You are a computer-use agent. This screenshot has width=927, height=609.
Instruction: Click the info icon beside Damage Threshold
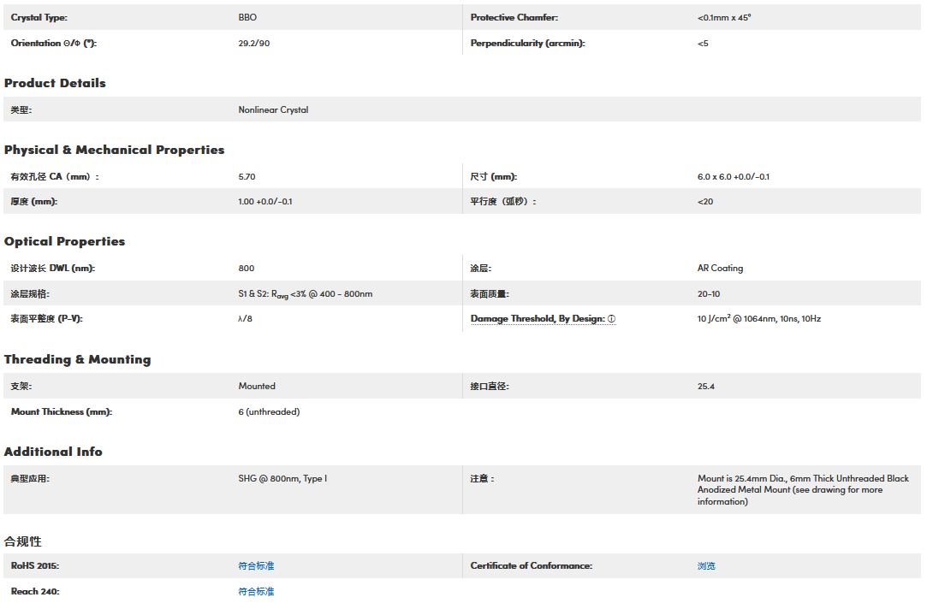pos(611,319)
